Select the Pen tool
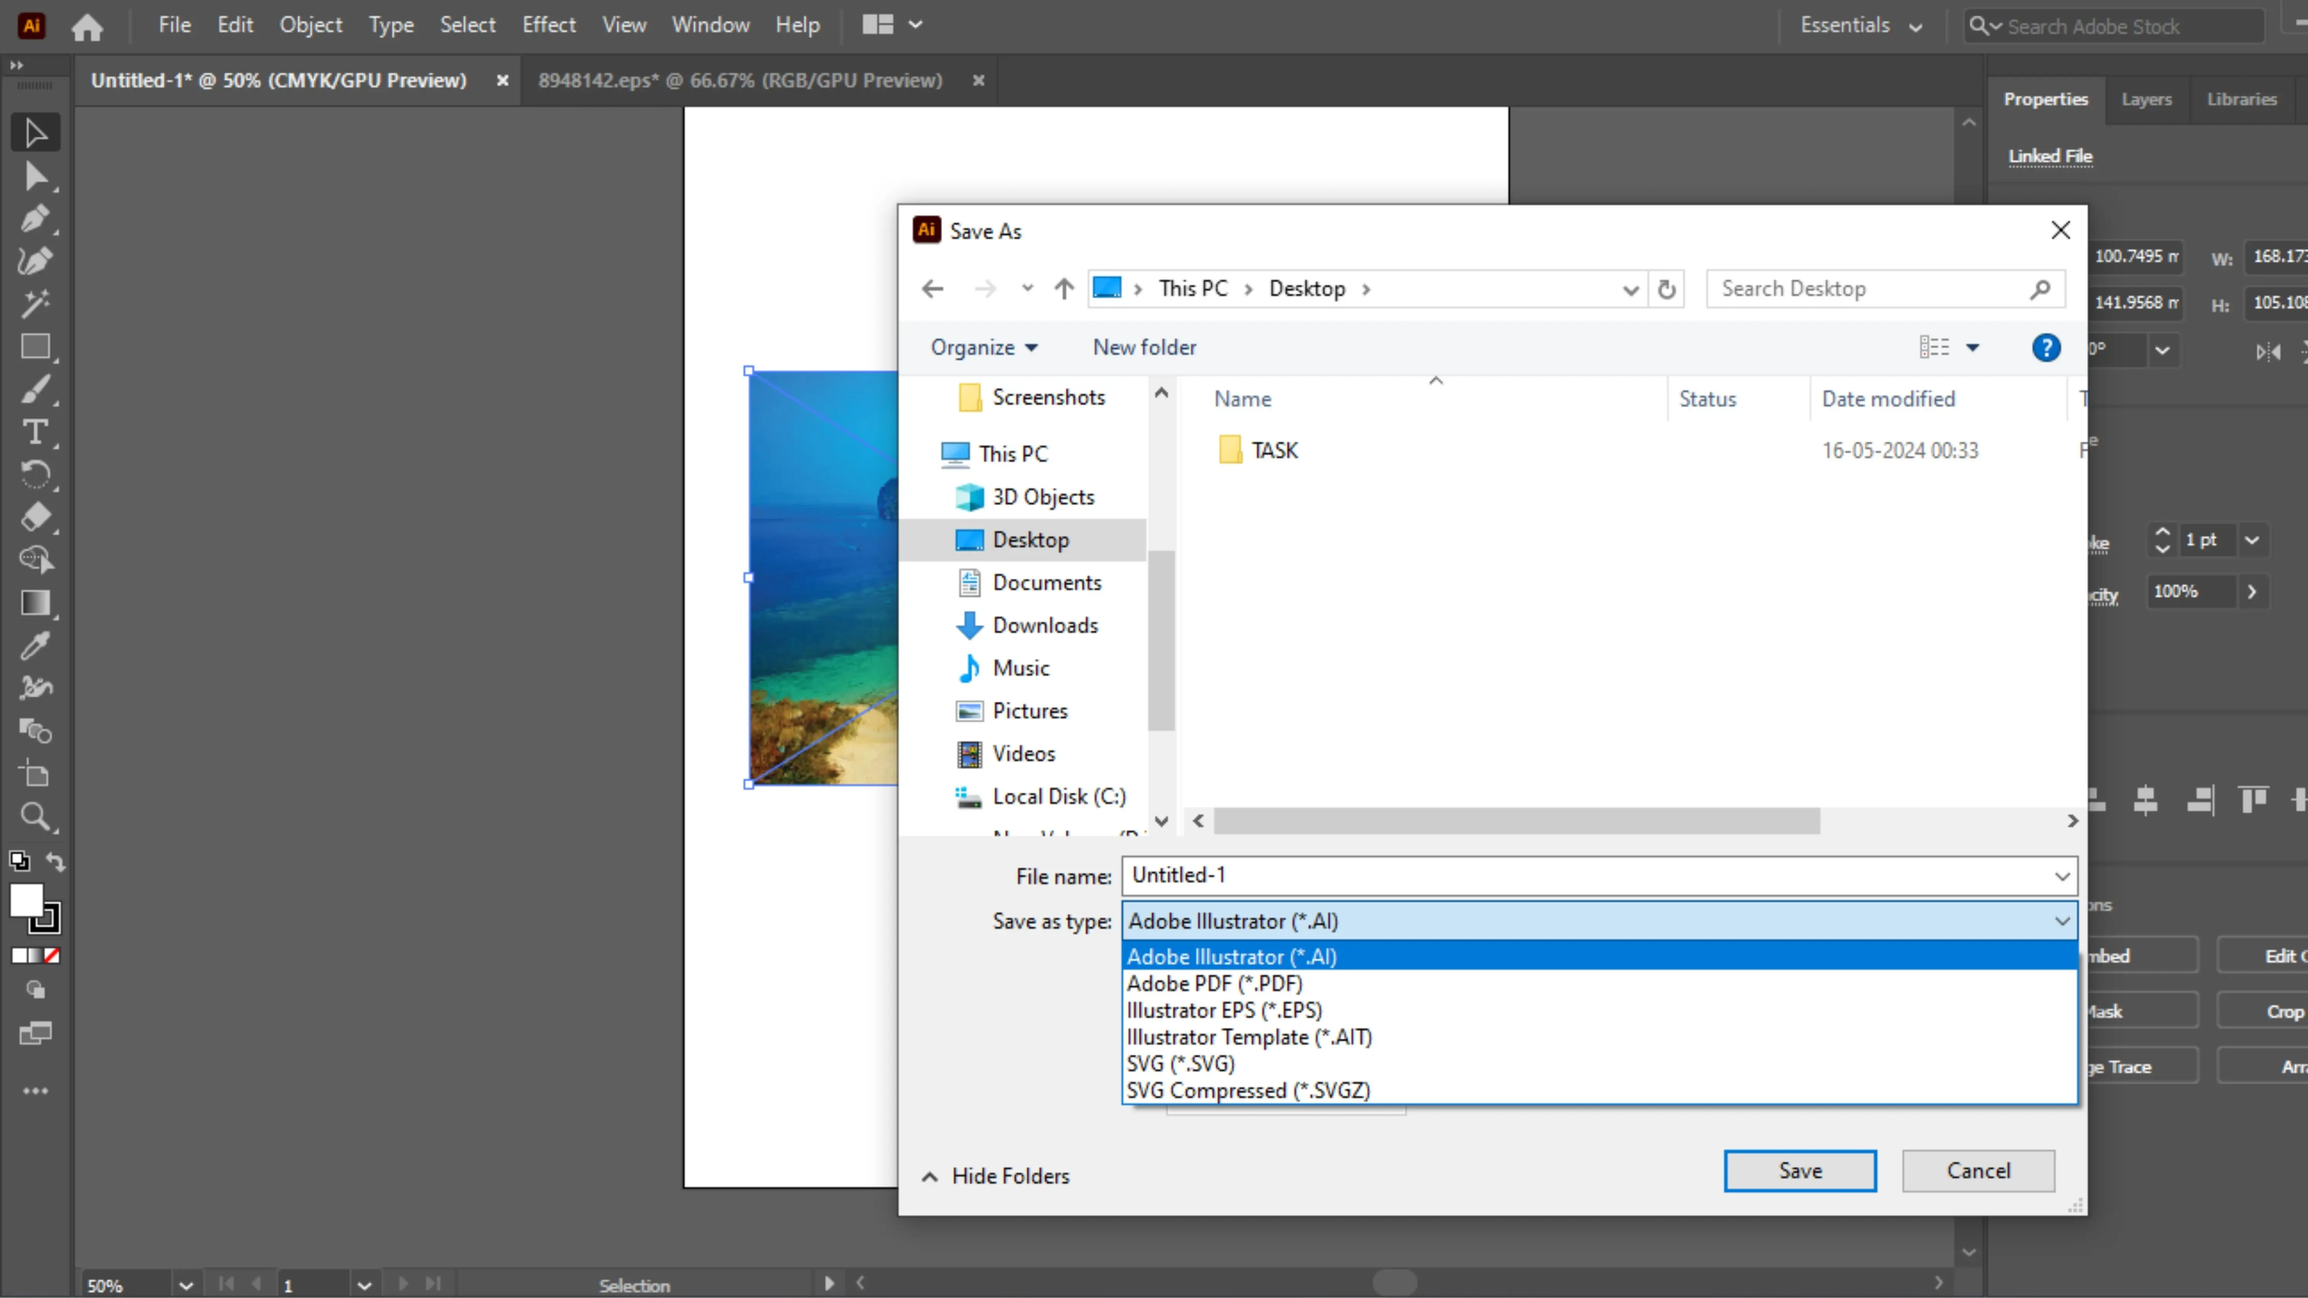This screenshot has height=1298, width=2308. click(36, 218)
